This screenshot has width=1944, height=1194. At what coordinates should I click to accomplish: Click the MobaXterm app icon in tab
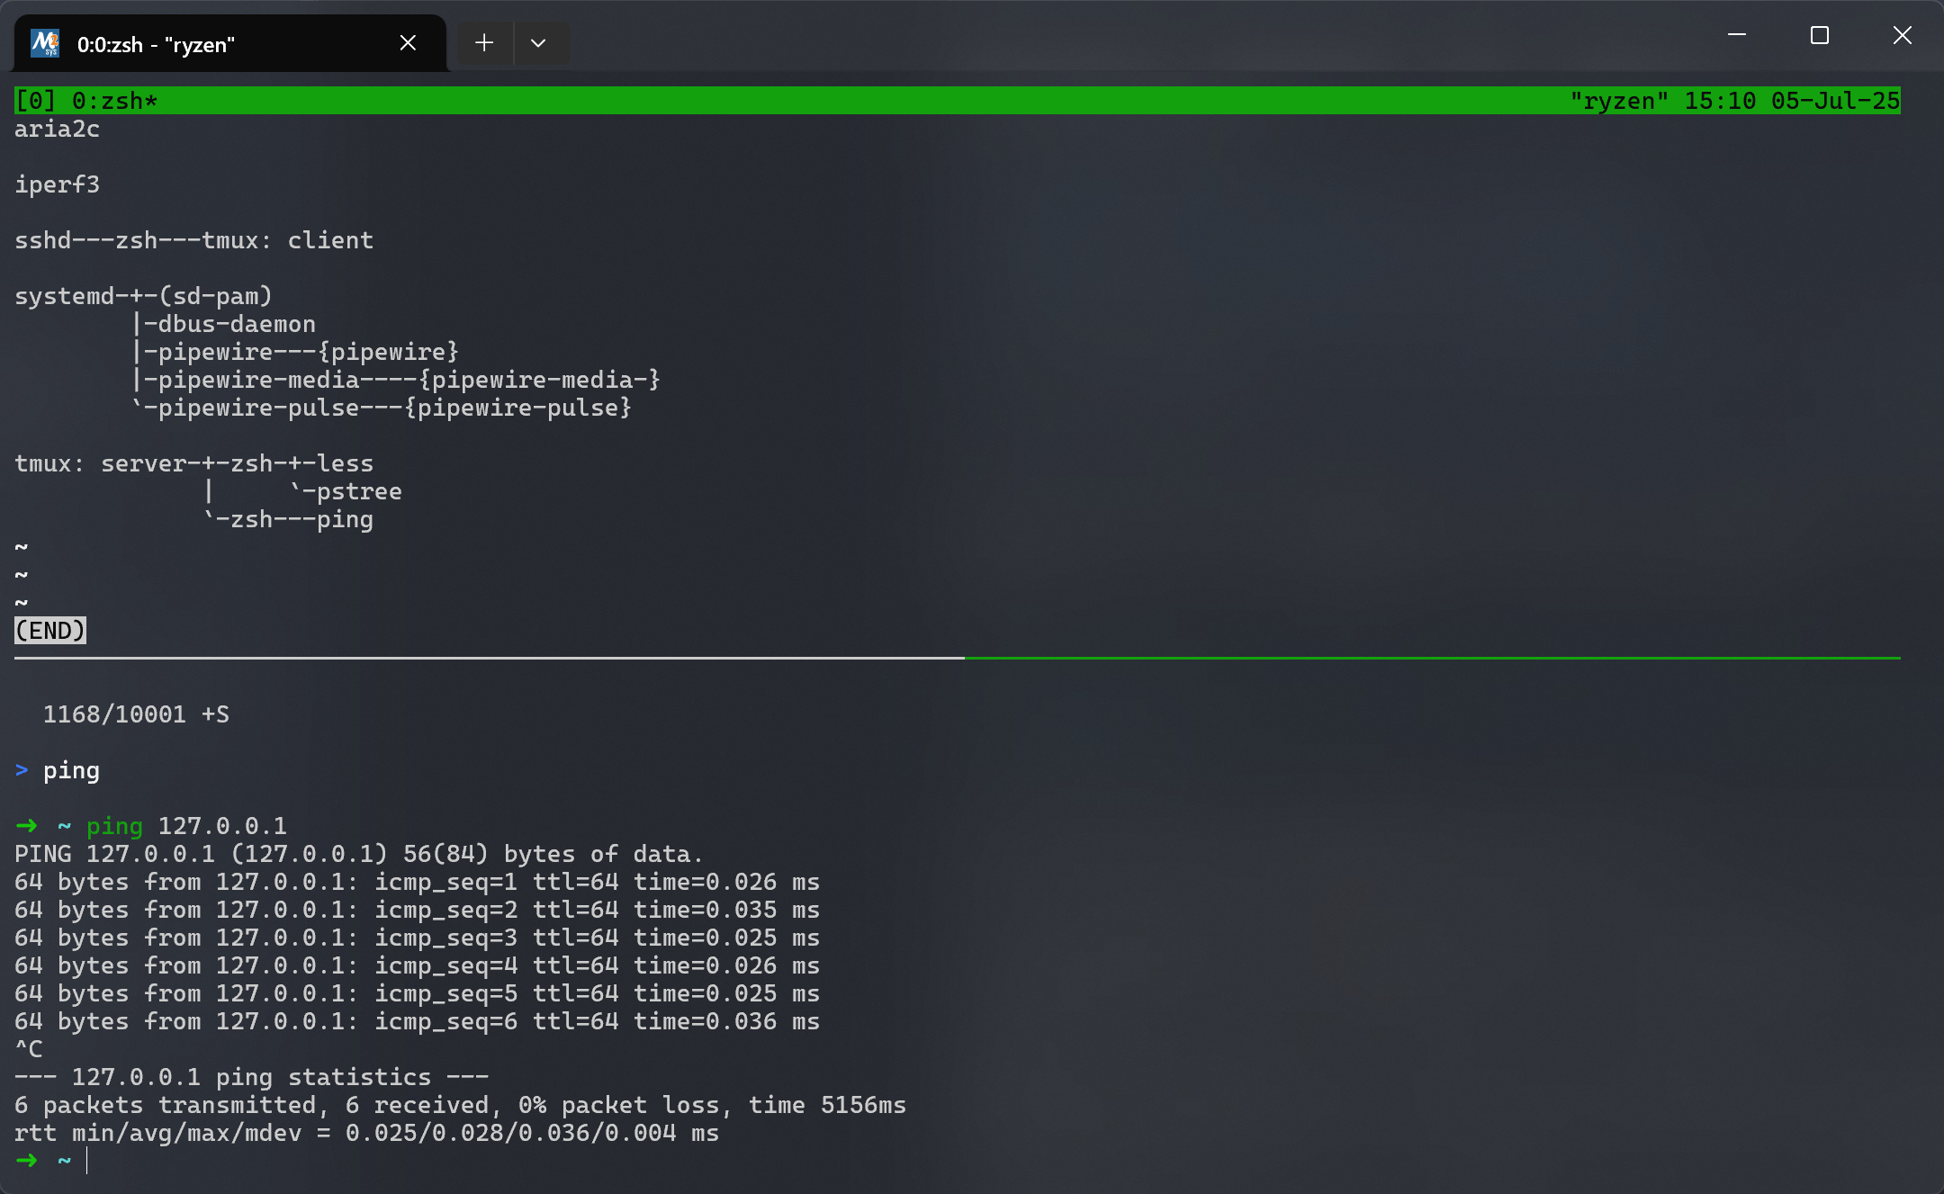[x=44, y=43]
